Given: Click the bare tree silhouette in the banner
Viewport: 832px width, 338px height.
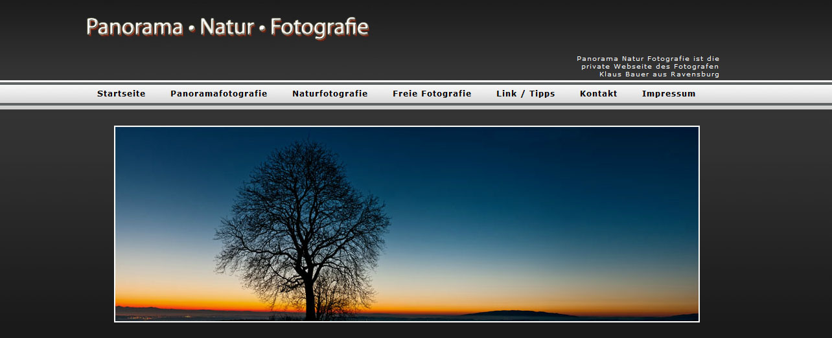Looking at the screenshot, I should point(301,214).
